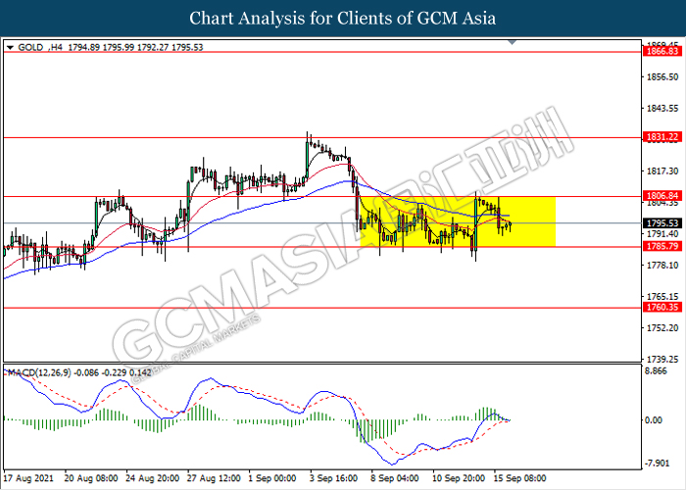Viewport: 686px width, 490px height.
Task: Click the GOLD ,H4 symbol title text
Action: 40,47
